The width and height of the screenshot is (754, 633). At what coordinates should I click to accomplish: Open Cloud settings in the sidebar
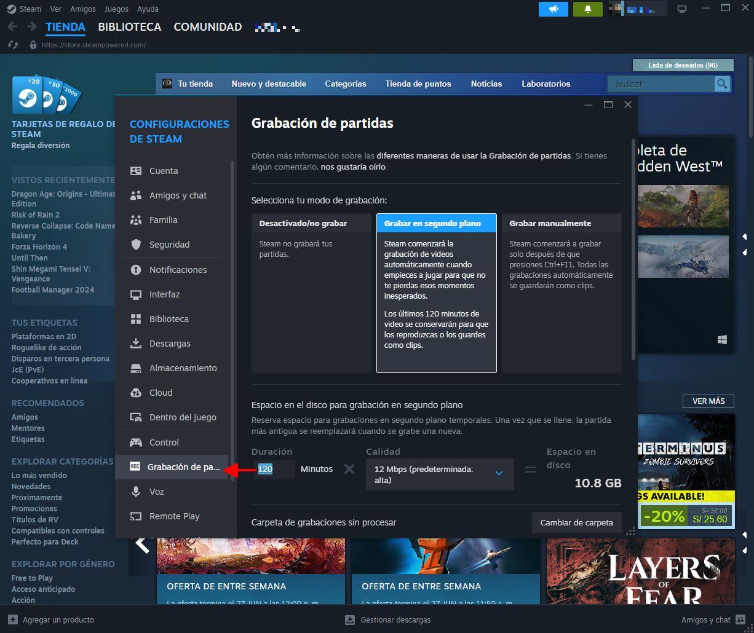161,392
